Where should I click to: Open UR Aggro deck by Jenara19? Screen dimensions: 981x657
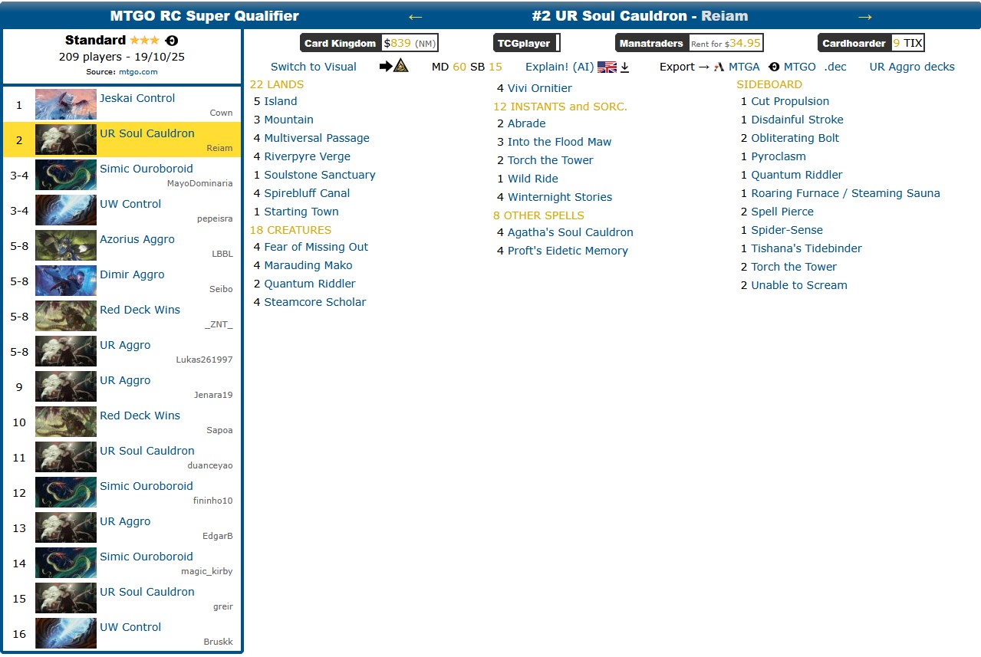click(125, 380)
